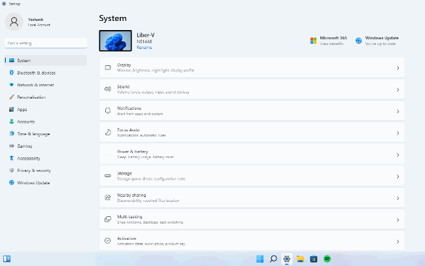Click the Microsoft 365 logo icon
The height and width of the screenshot is (266, 425).
click(313, 41)
